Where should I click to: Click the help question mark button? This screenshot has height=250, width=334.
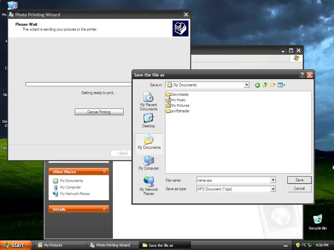[302, 75]
